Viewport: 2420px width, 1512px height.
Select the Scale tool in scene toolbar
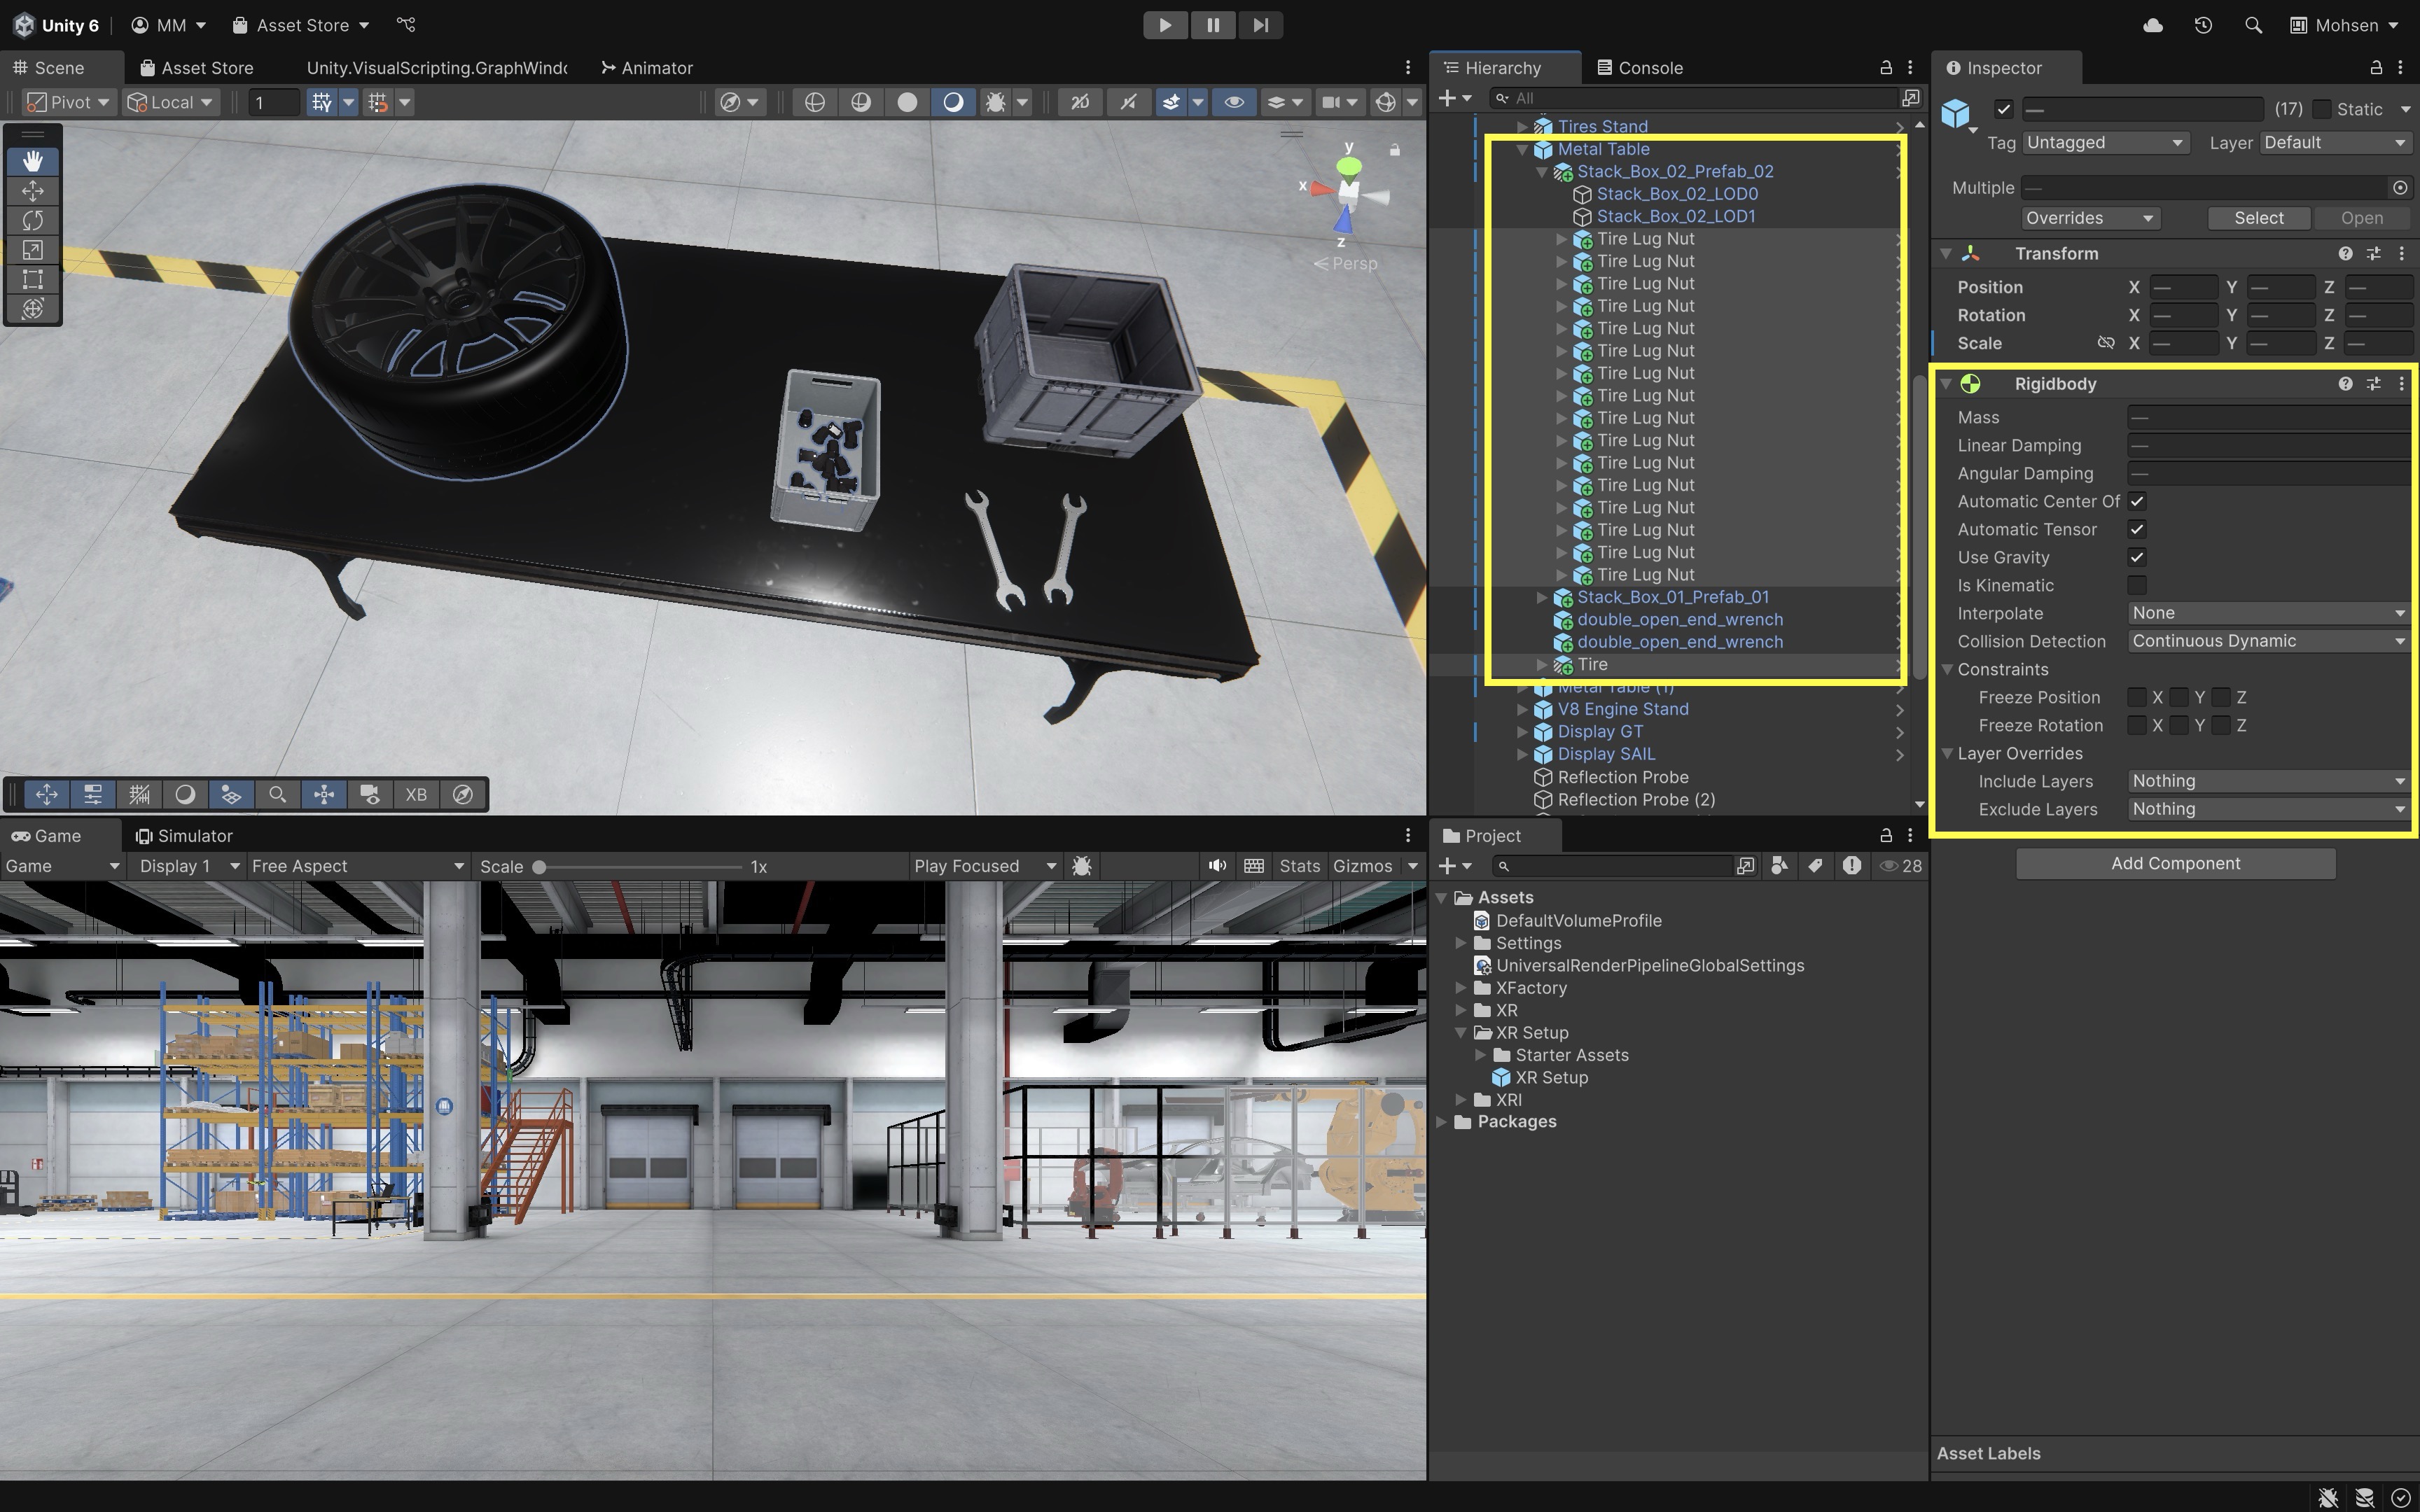click(32, 250)
